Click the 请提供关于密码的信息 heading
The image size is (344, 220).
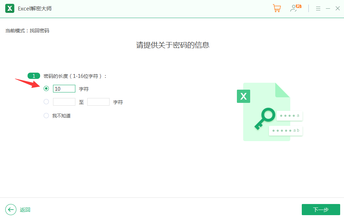[x=173, y=45]
